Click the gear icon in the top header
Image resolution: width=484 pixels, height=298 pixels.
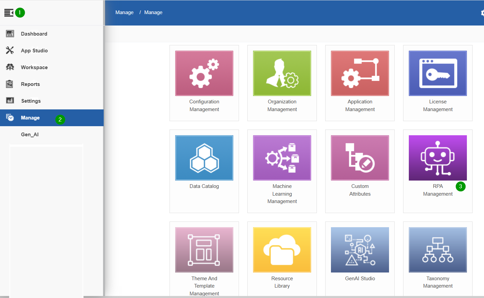482,13
